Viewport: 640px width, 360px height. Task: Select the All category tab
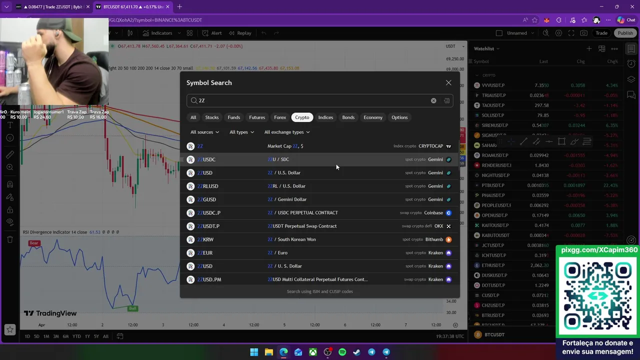coord(193,117)
